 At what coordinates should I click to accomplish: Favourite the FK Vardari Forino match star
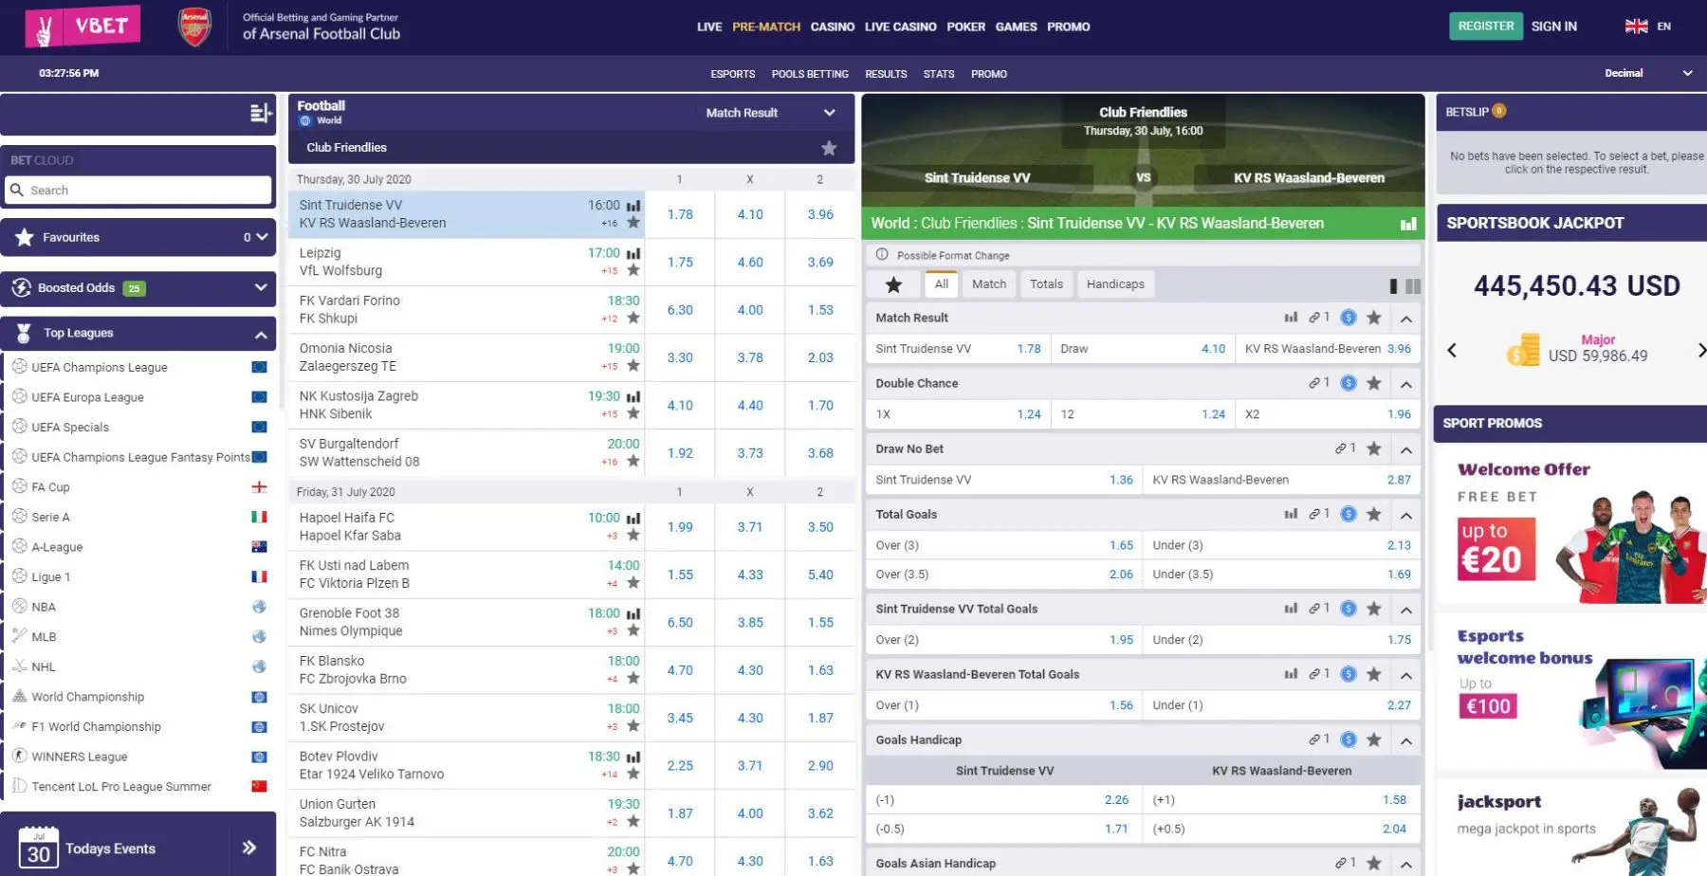point(633,319)
